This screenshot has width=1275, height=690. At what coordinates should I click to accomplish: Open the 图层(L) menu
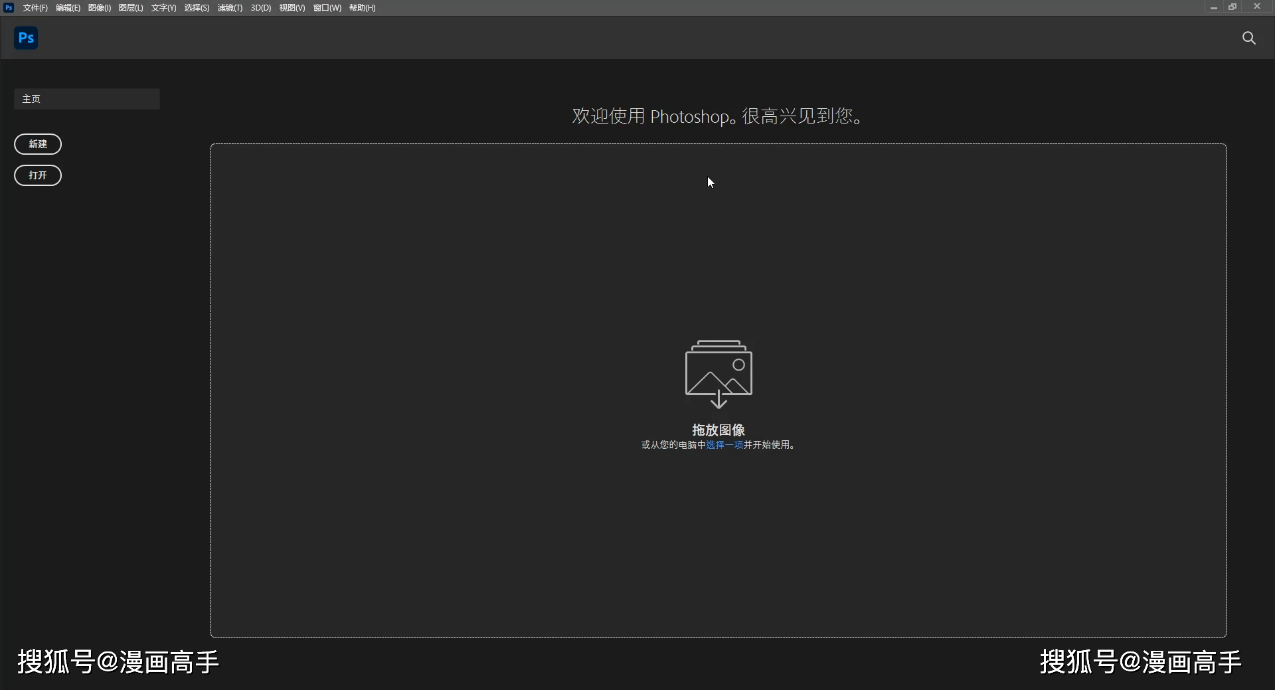click(131, 8)
